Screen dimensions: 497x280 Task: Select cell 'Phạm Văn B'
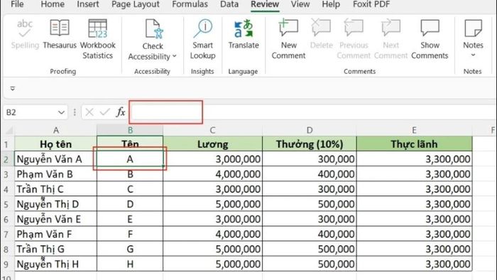[56, 174]
